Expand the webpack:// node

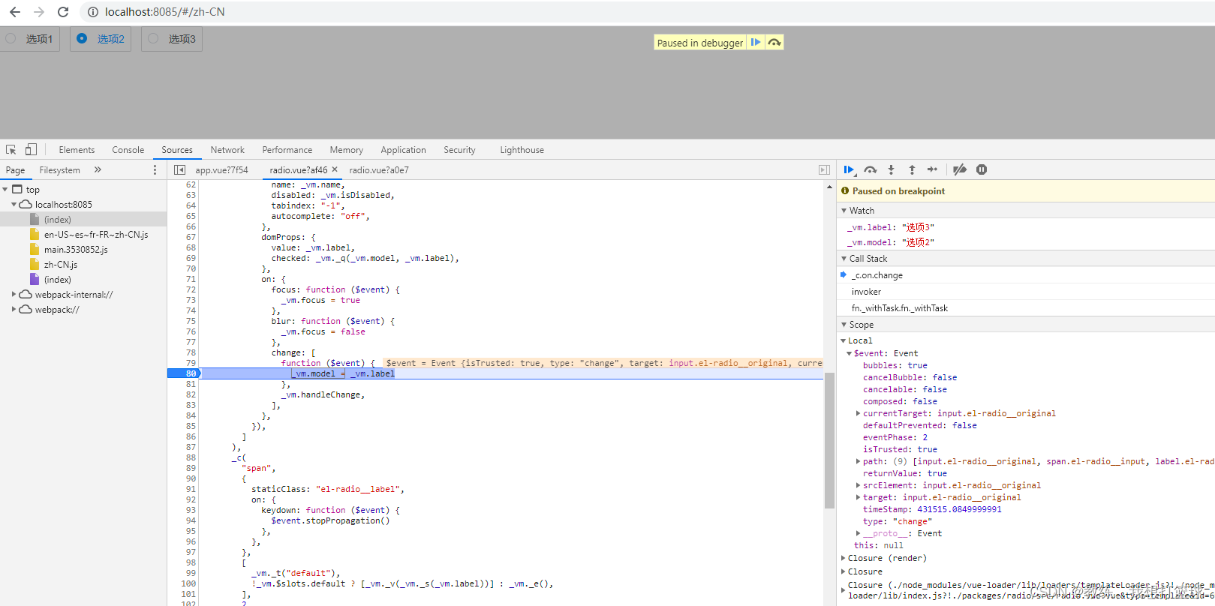click(x=14, y=310)
